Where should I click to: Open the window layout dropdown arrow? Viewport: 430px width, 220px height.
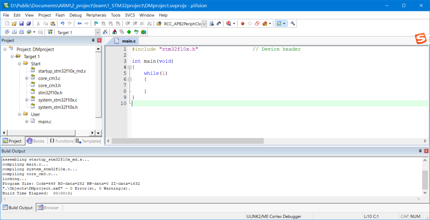coord(284,23)
